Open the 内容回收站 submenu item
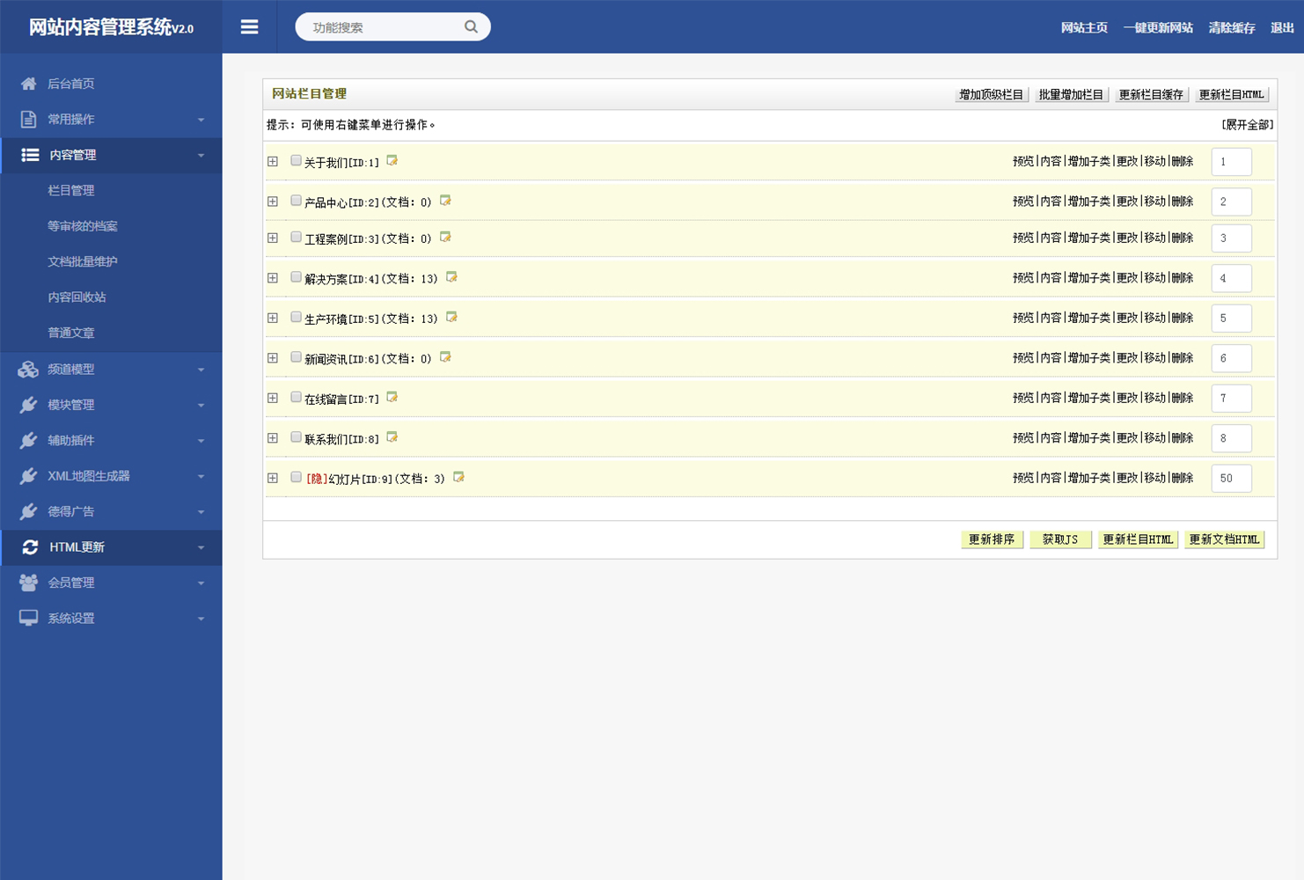Image resolution: width=1304 pixels, height=880 pixels. tap(77, 297)
